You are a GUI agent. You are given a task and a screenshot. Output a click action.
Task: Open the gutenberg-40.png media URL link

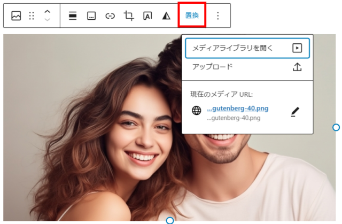click(237, 109)
